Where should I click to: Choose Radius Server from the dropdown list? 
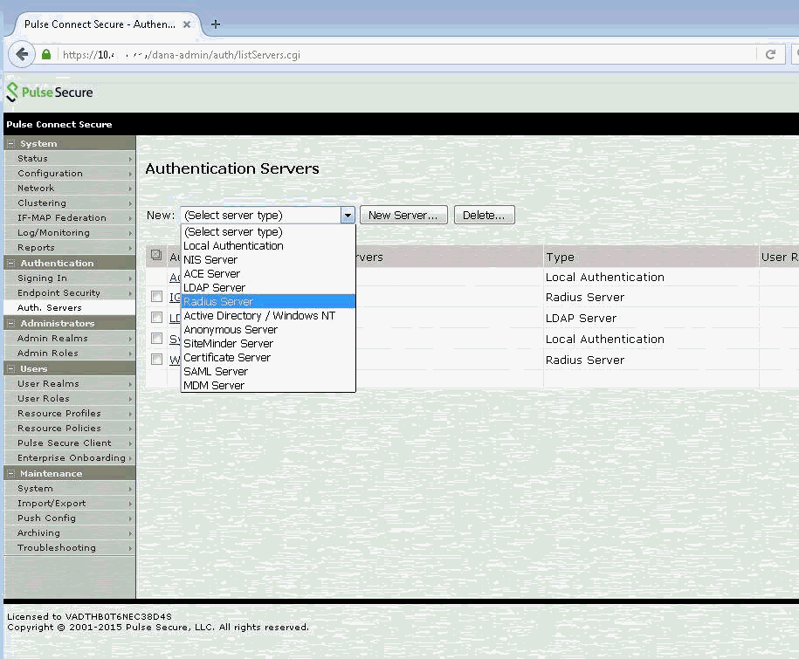218,302
